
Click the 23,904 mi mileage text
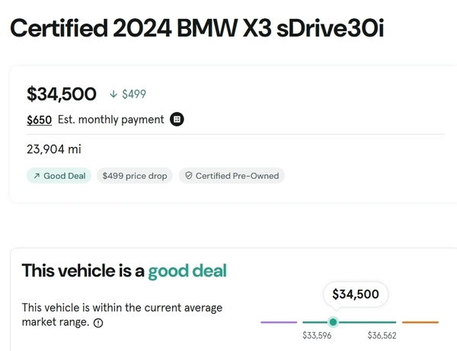[53, 149]
